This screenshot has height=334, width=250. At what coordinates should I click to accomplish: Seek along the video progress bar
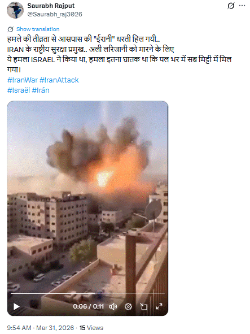coord(87,293)
